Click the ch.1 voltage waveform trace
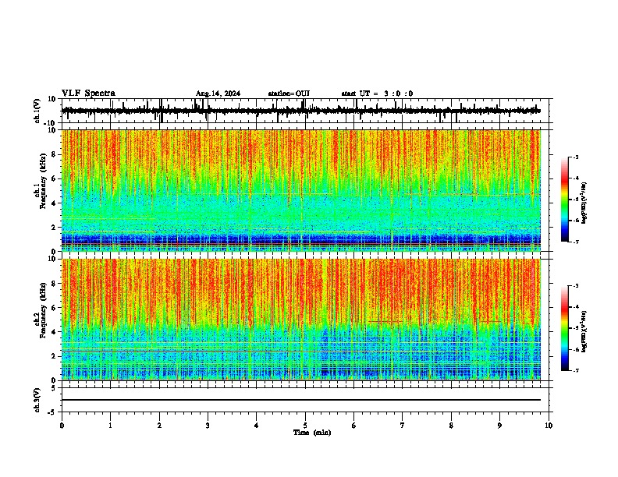Image resolution: width=618 pixels, height=477 pixels. (x=301, y=111)
